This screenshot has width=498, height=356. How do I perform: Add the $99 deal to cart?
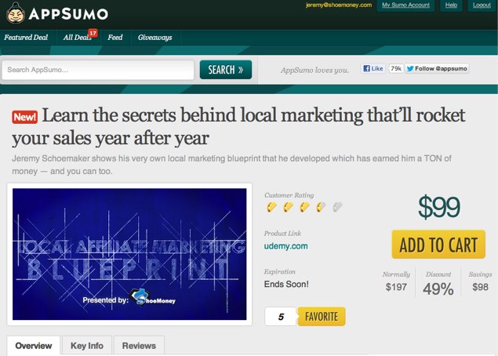[438, 245]
